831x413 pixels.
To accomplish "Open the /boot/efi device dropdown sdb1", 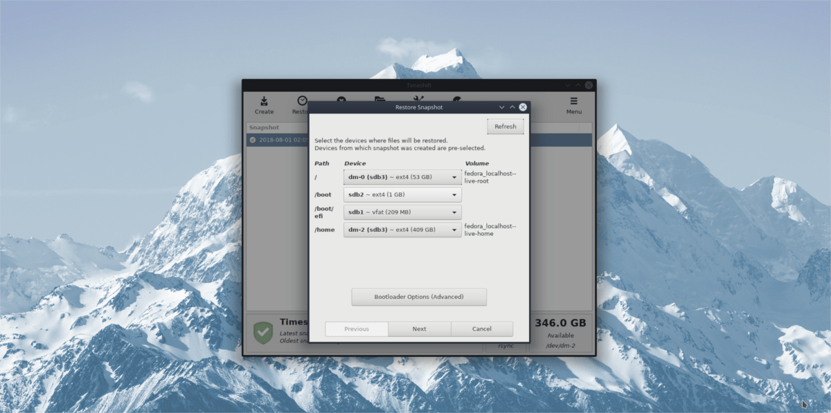I will pos(402,212).
